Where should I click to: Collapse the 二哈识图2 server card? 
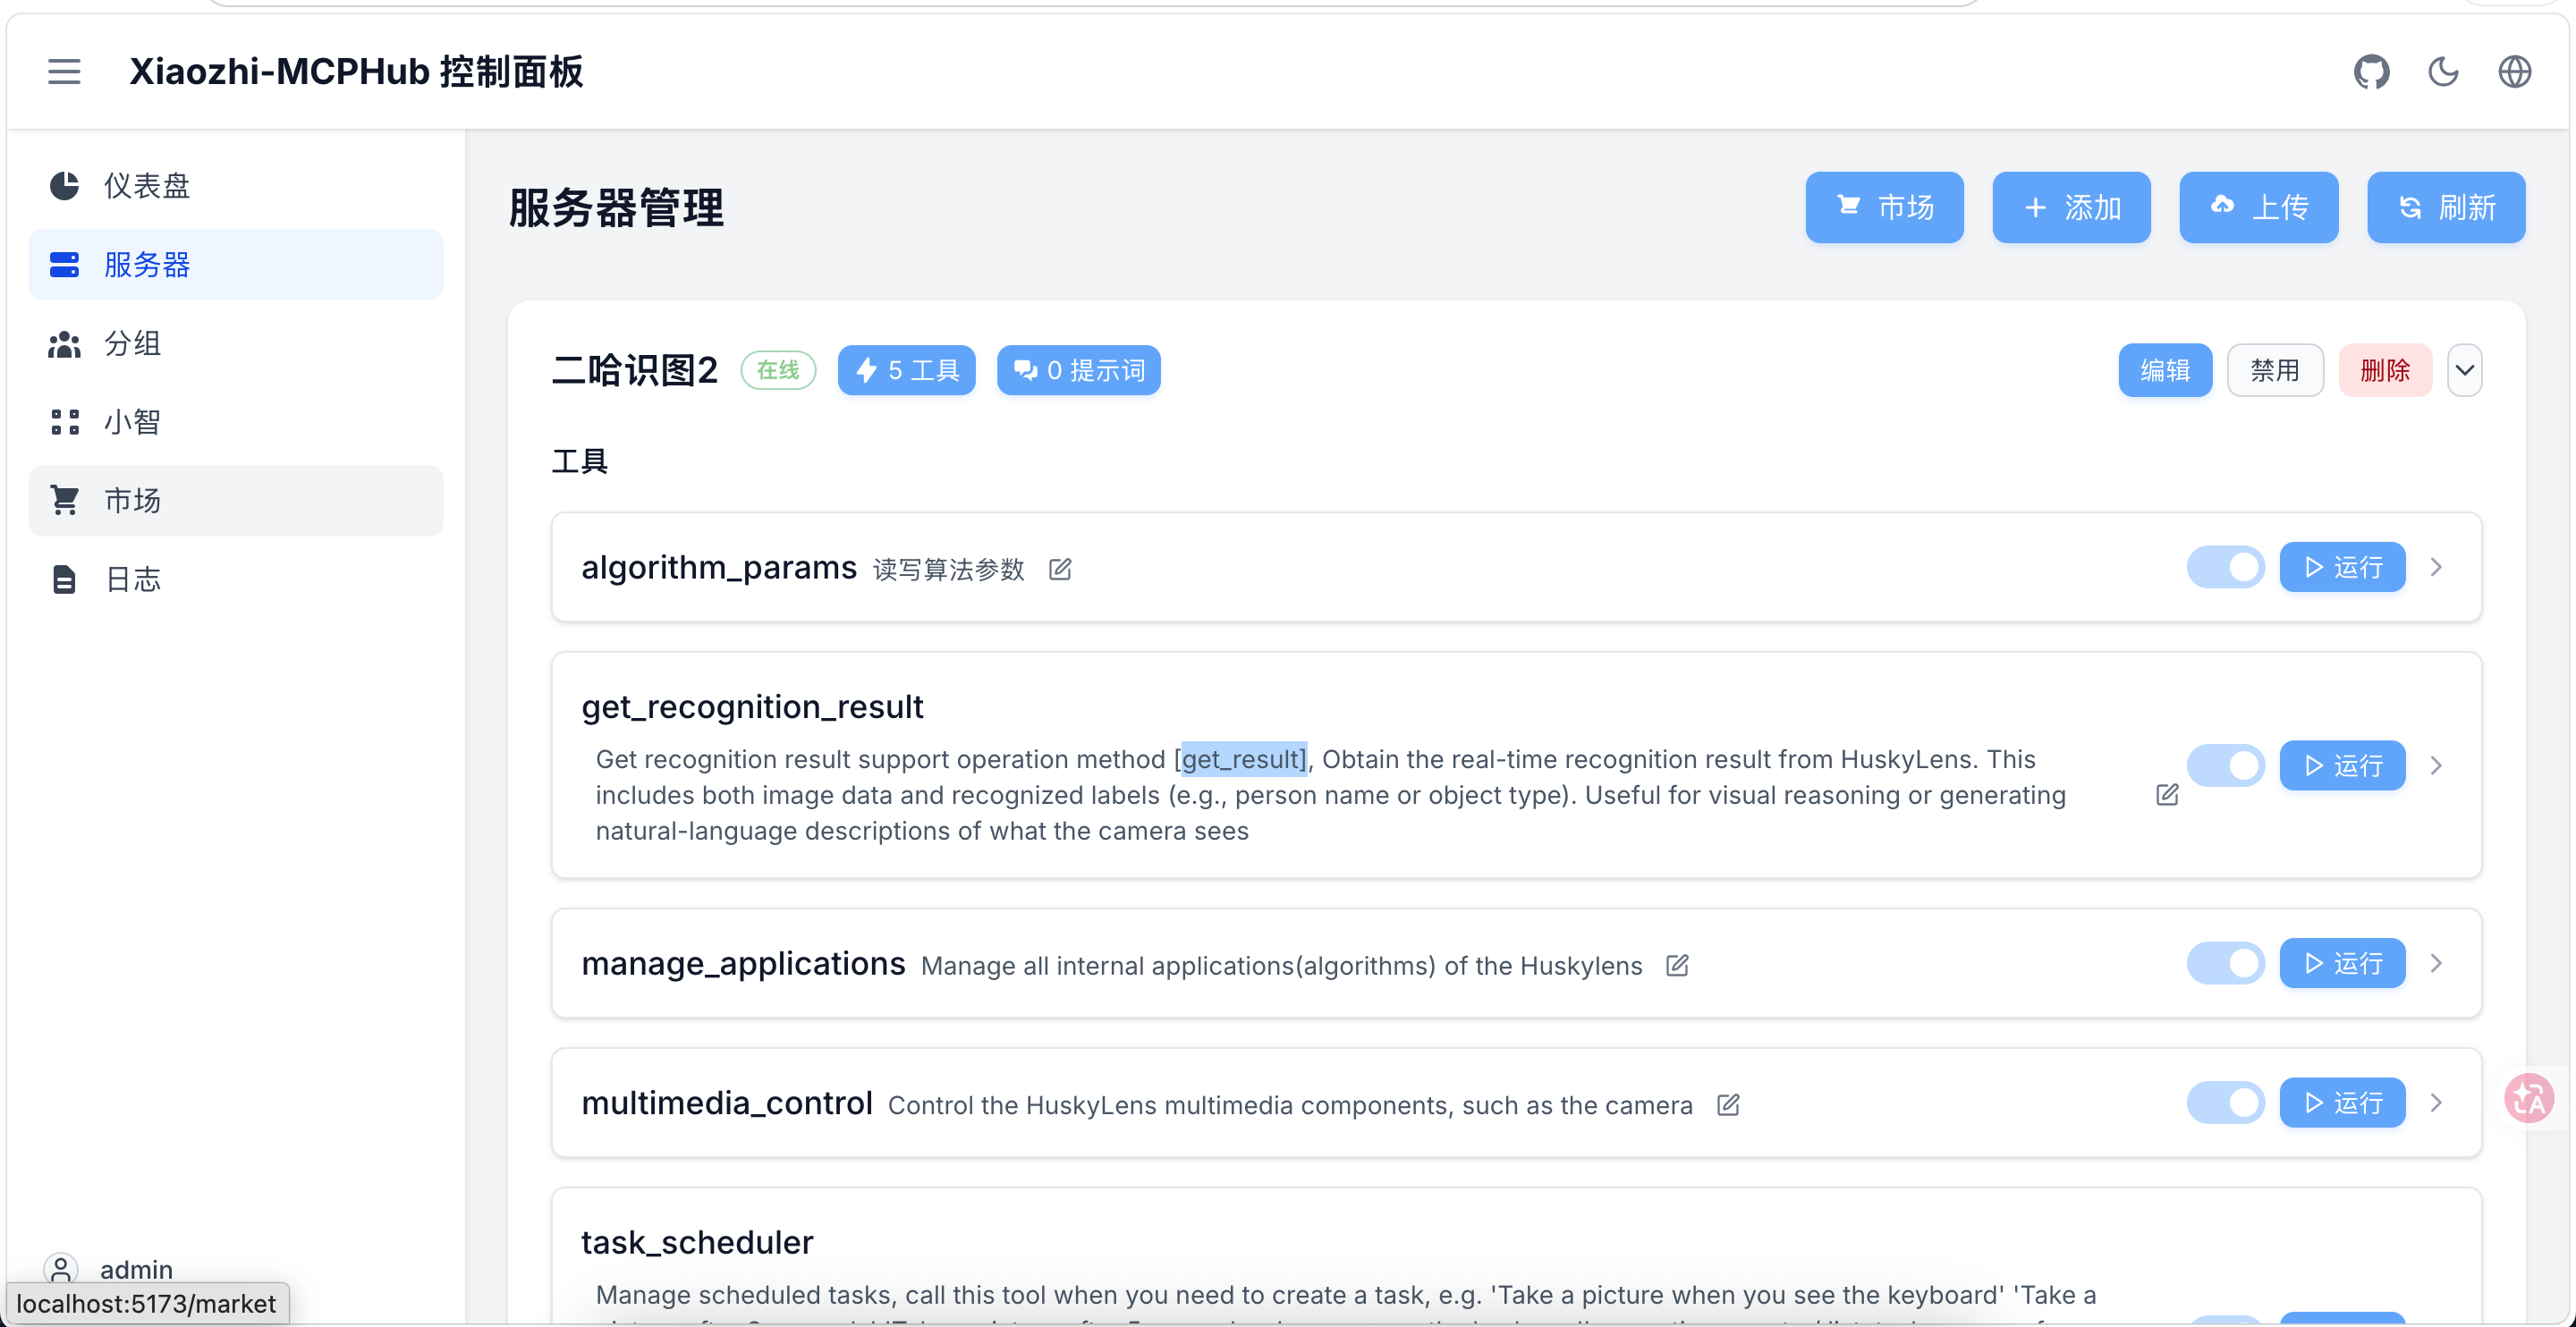(2465, 369)
